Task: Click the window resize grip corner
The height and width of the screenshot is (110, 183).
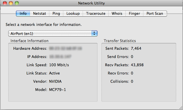Action: 181,108
